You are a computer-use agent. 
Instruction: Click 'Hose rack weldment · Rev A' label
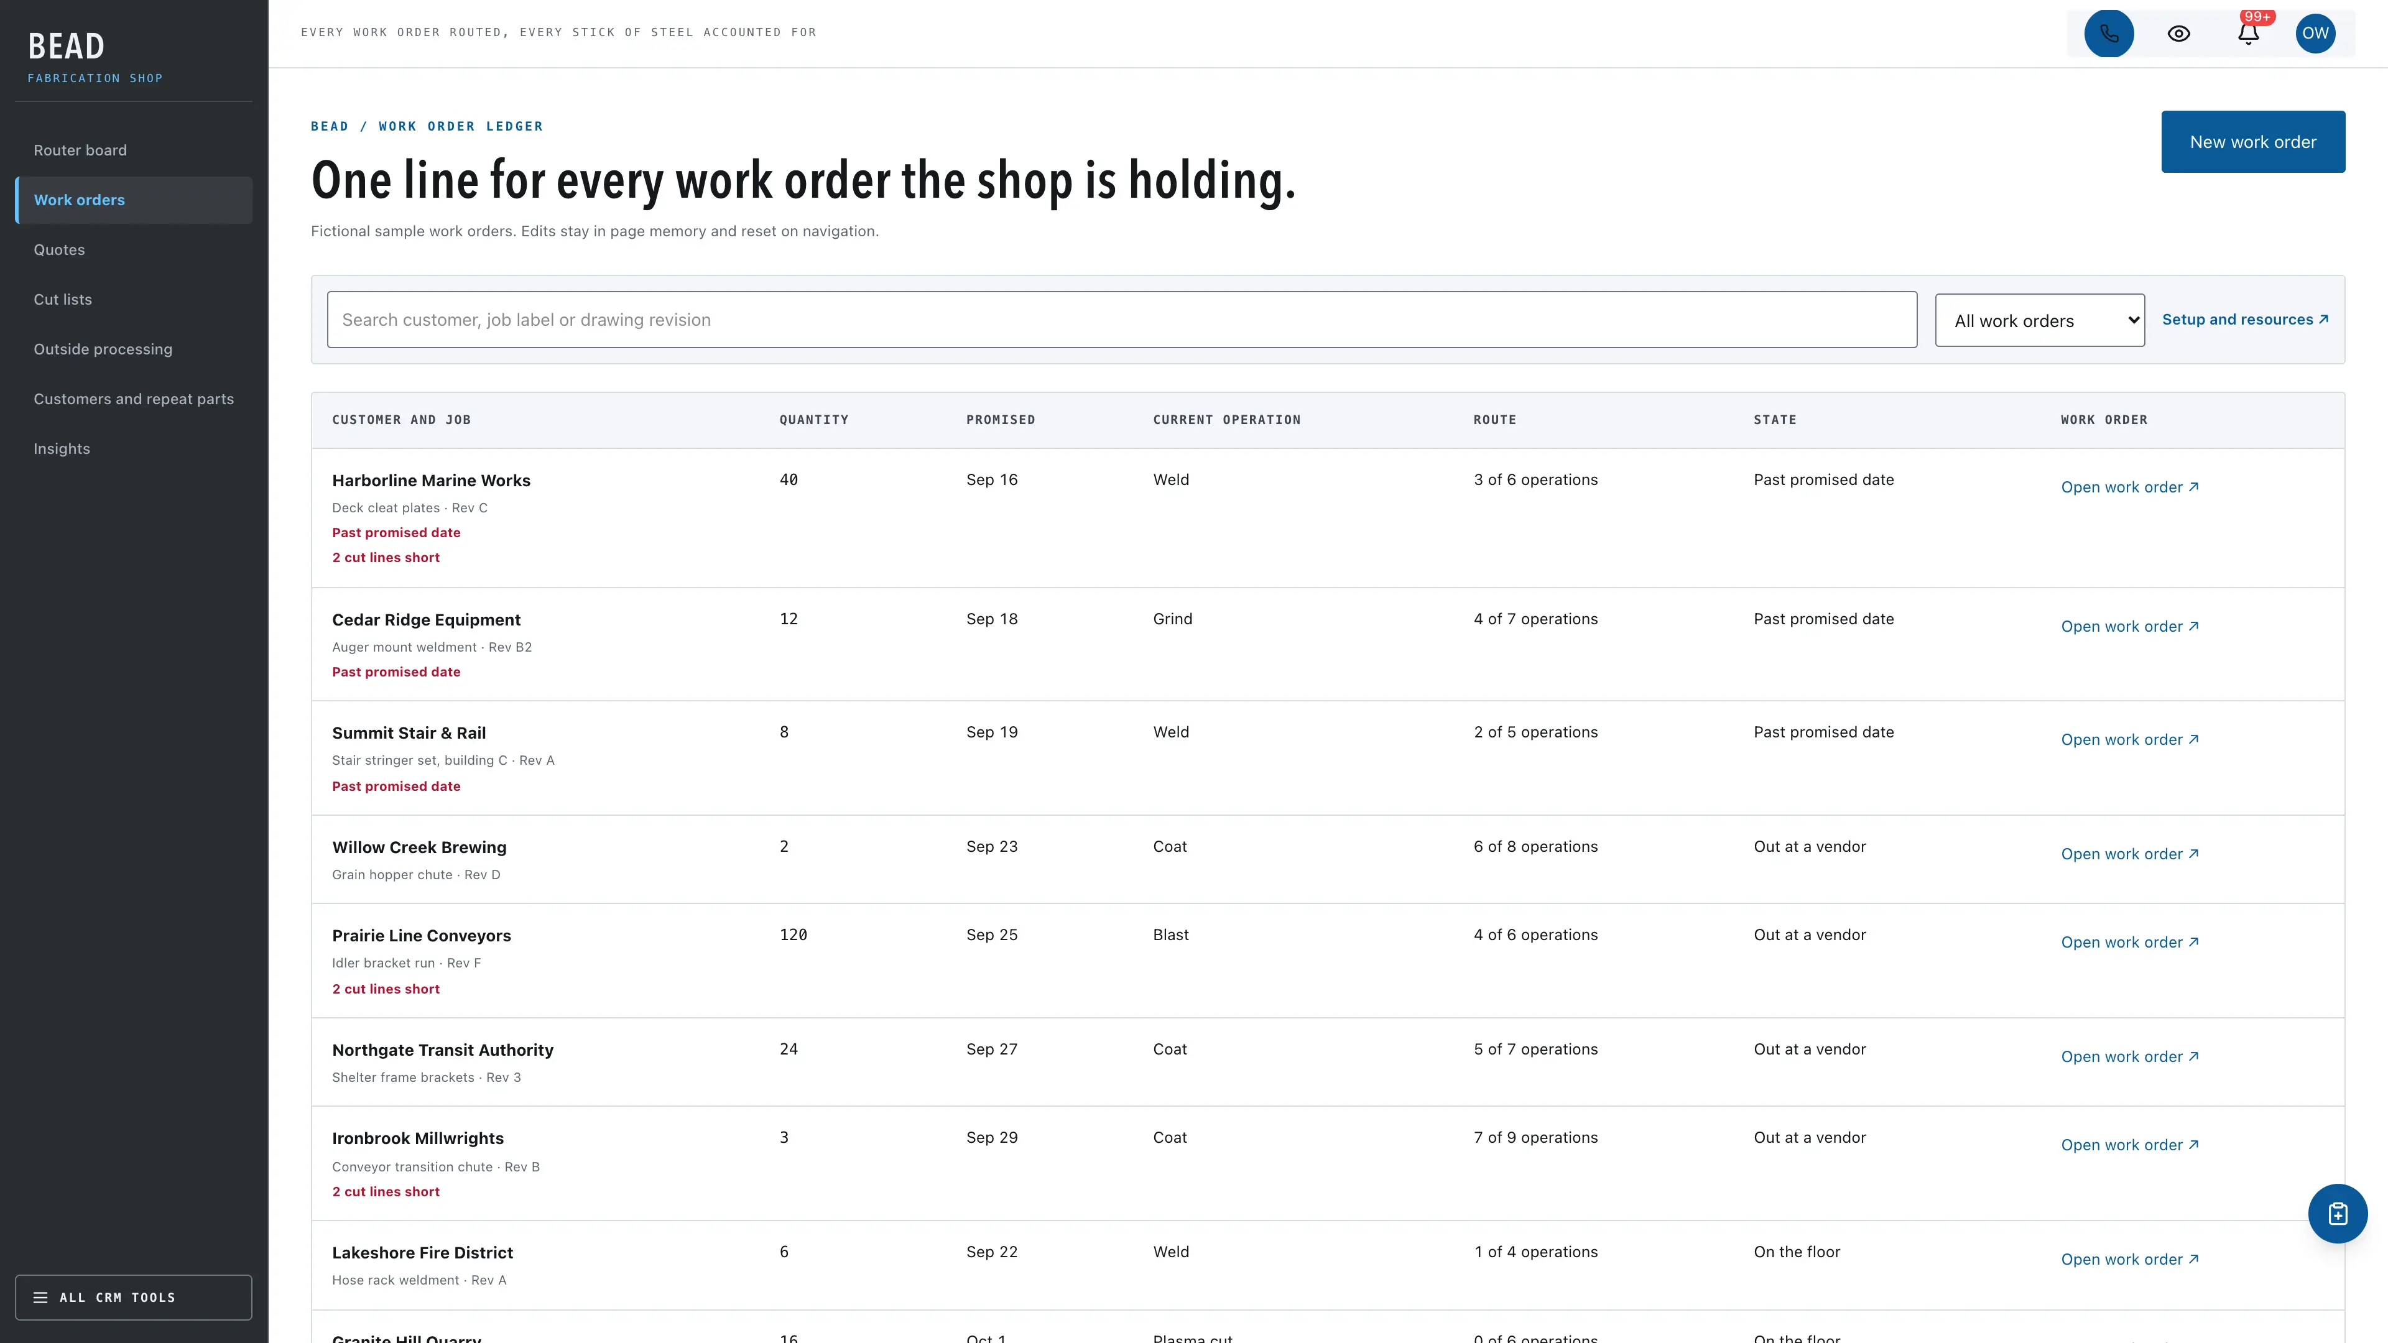[419, 1280]
